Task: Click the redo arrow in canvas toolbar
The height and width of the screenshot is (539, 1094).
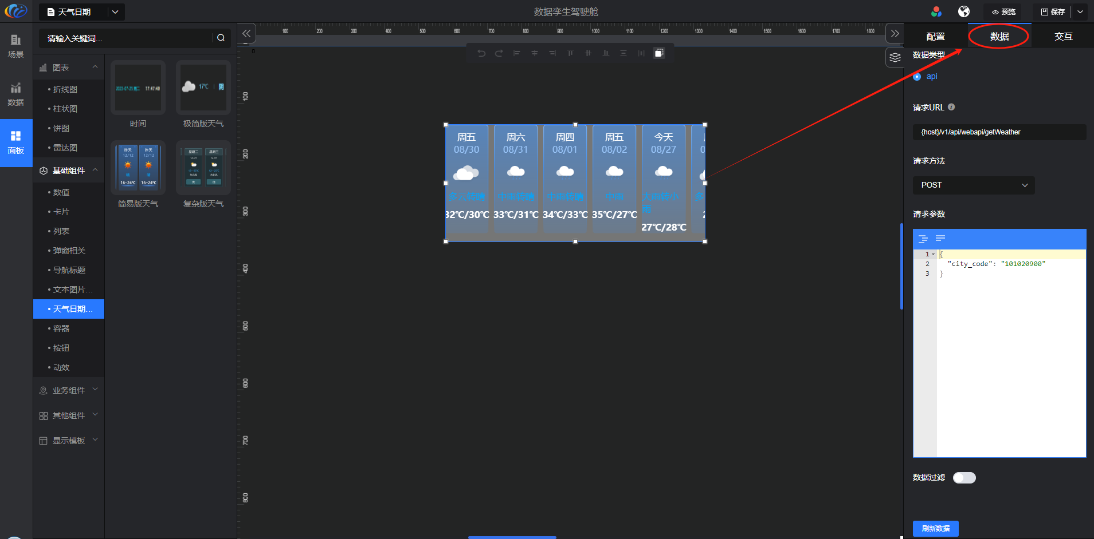Action: [x=499, y=53]
